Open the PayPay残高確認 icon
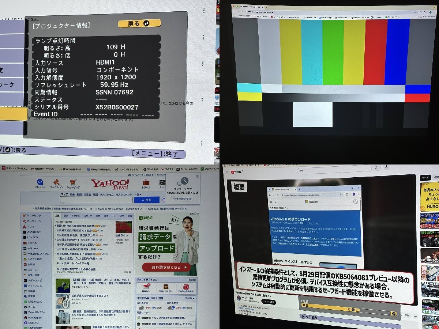 [185, 288]
